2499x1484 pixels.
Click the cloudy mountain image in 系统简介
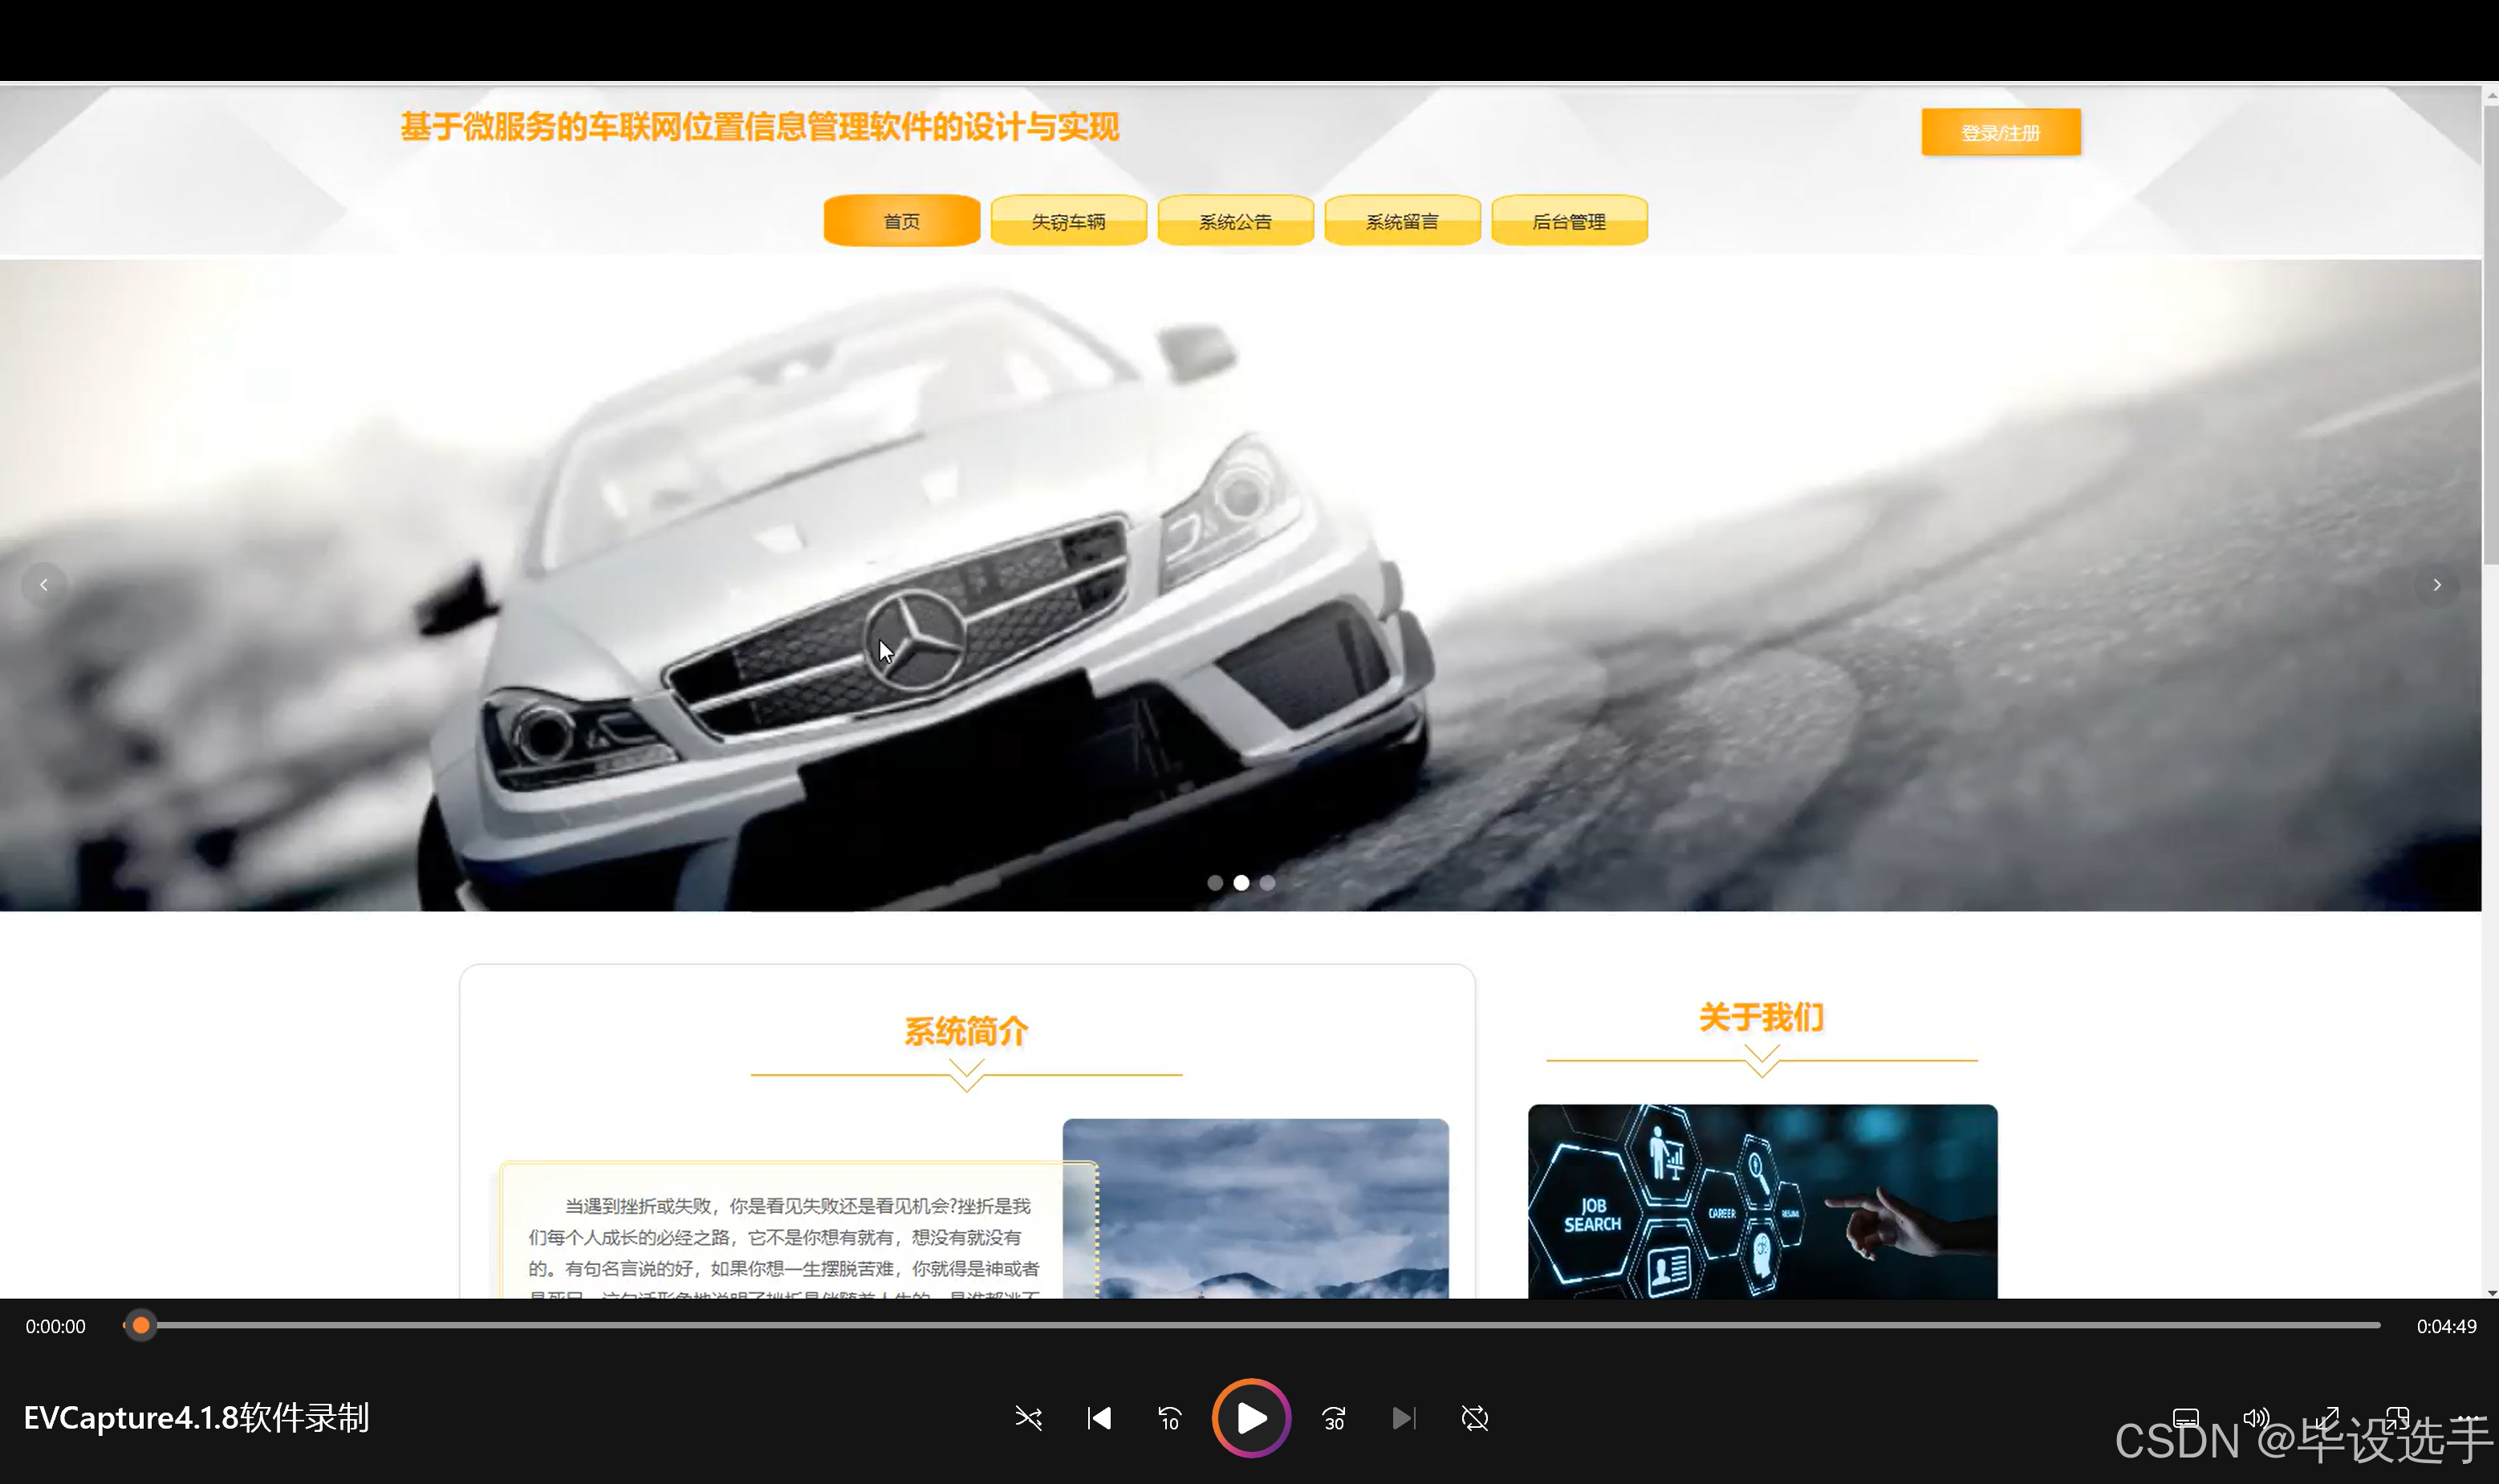point(1255,1208)
